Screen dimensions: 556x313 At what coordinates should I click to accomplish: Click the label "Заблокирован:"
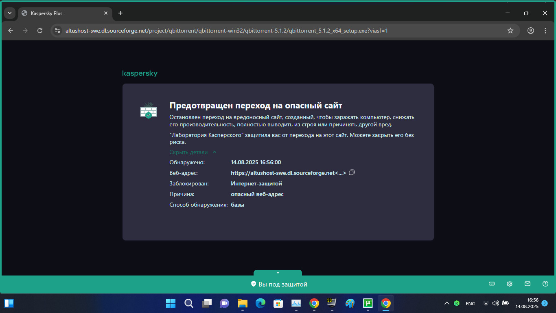coord(189,183)
